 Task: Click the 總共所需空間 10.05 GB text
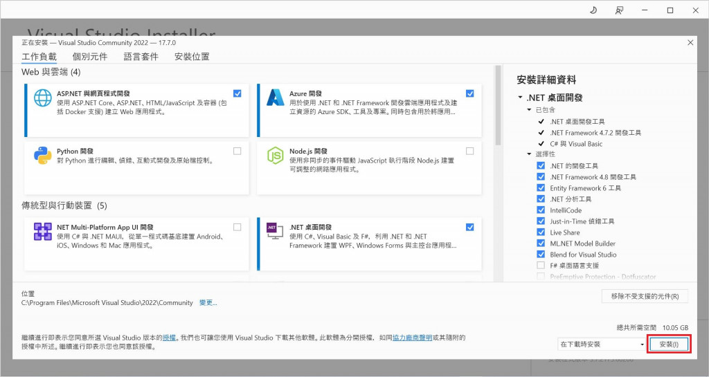coord(652,327)
